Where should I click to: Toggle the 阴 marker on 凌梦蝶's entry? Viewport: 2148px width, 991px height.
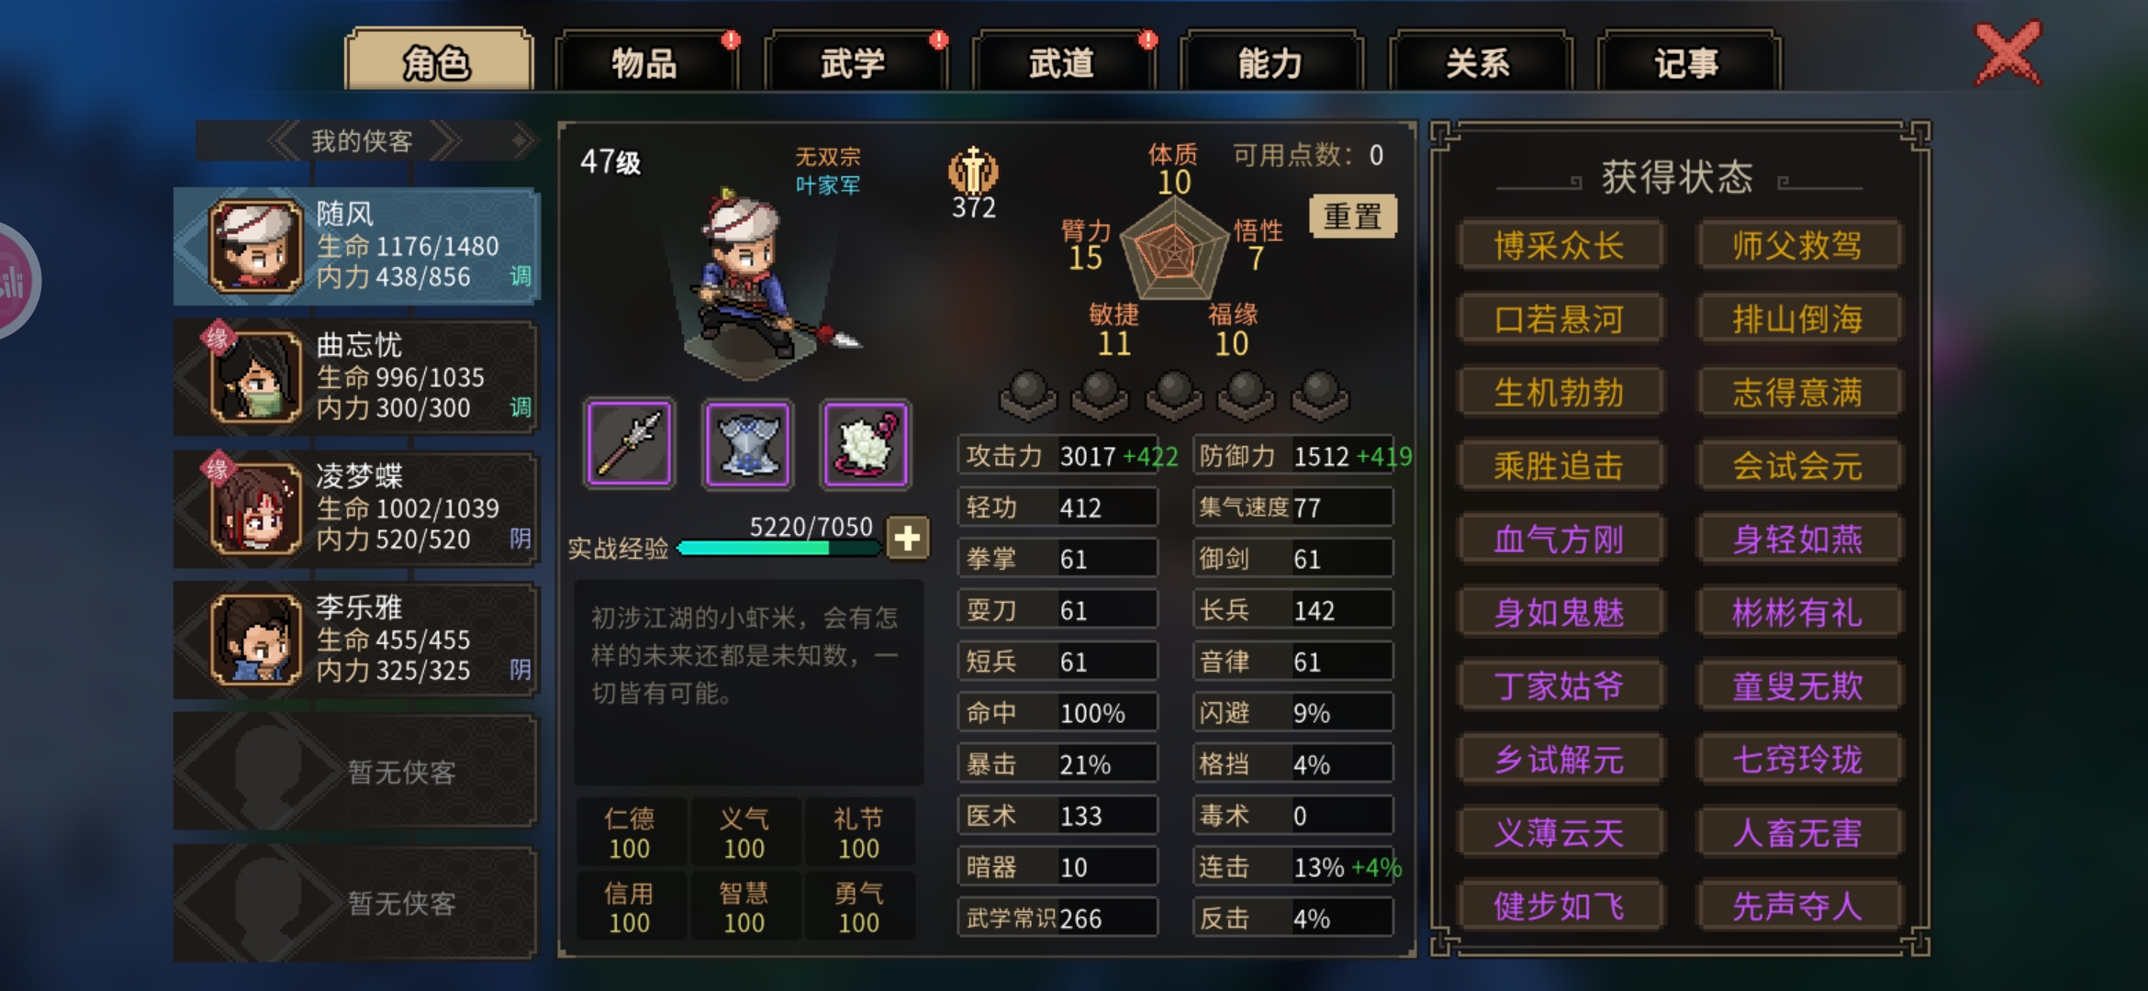click(520, 539)
